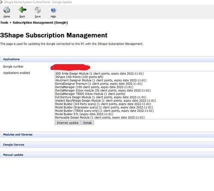Click the 3Shape Subscription Management heading
Viewport: 214px width, 191px height.
pos(53,35)
